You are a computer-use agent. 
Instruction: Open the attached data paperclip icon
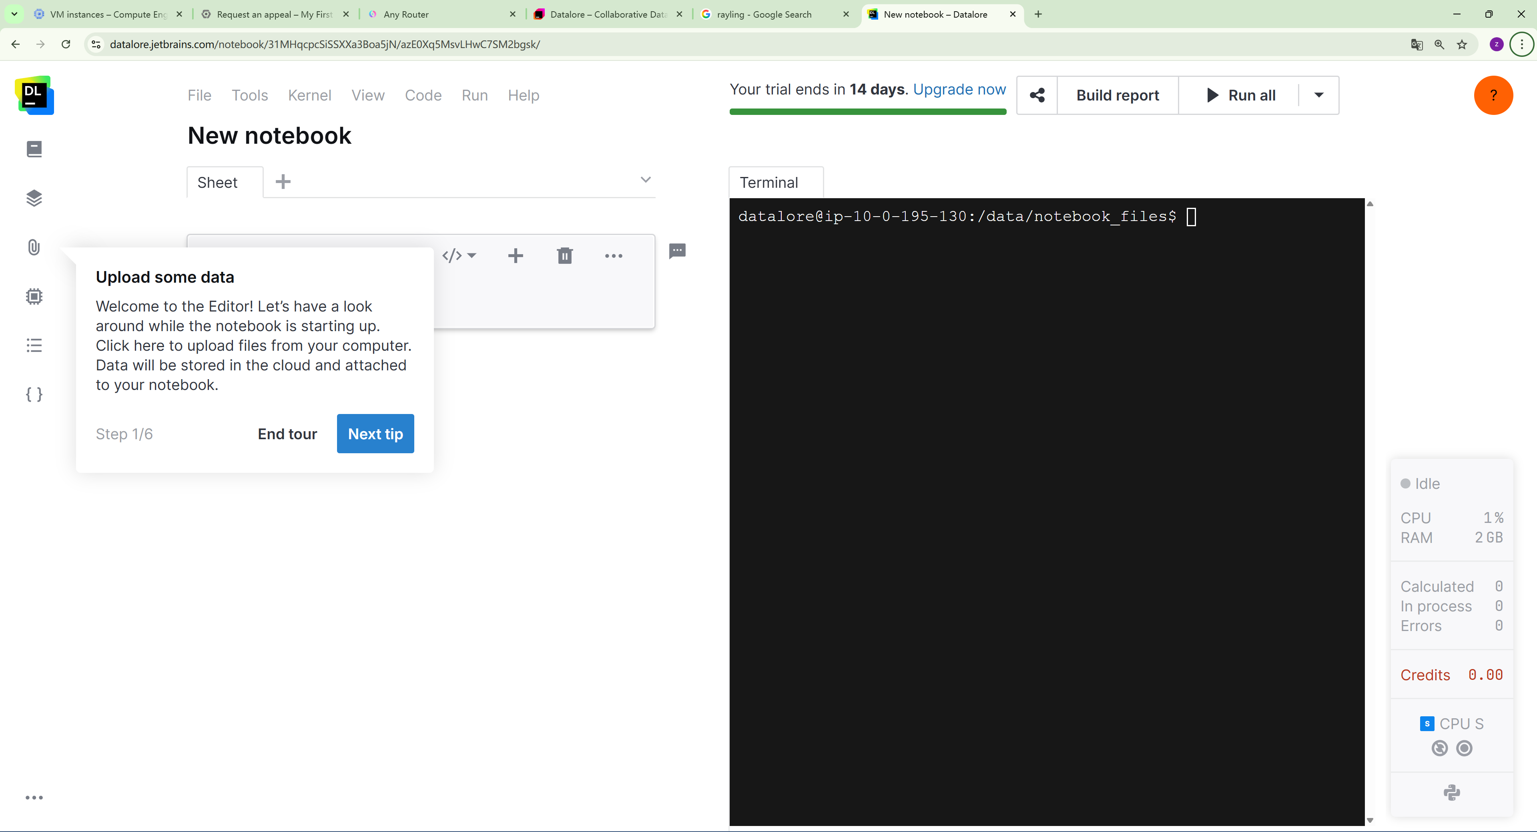(34, 247)
